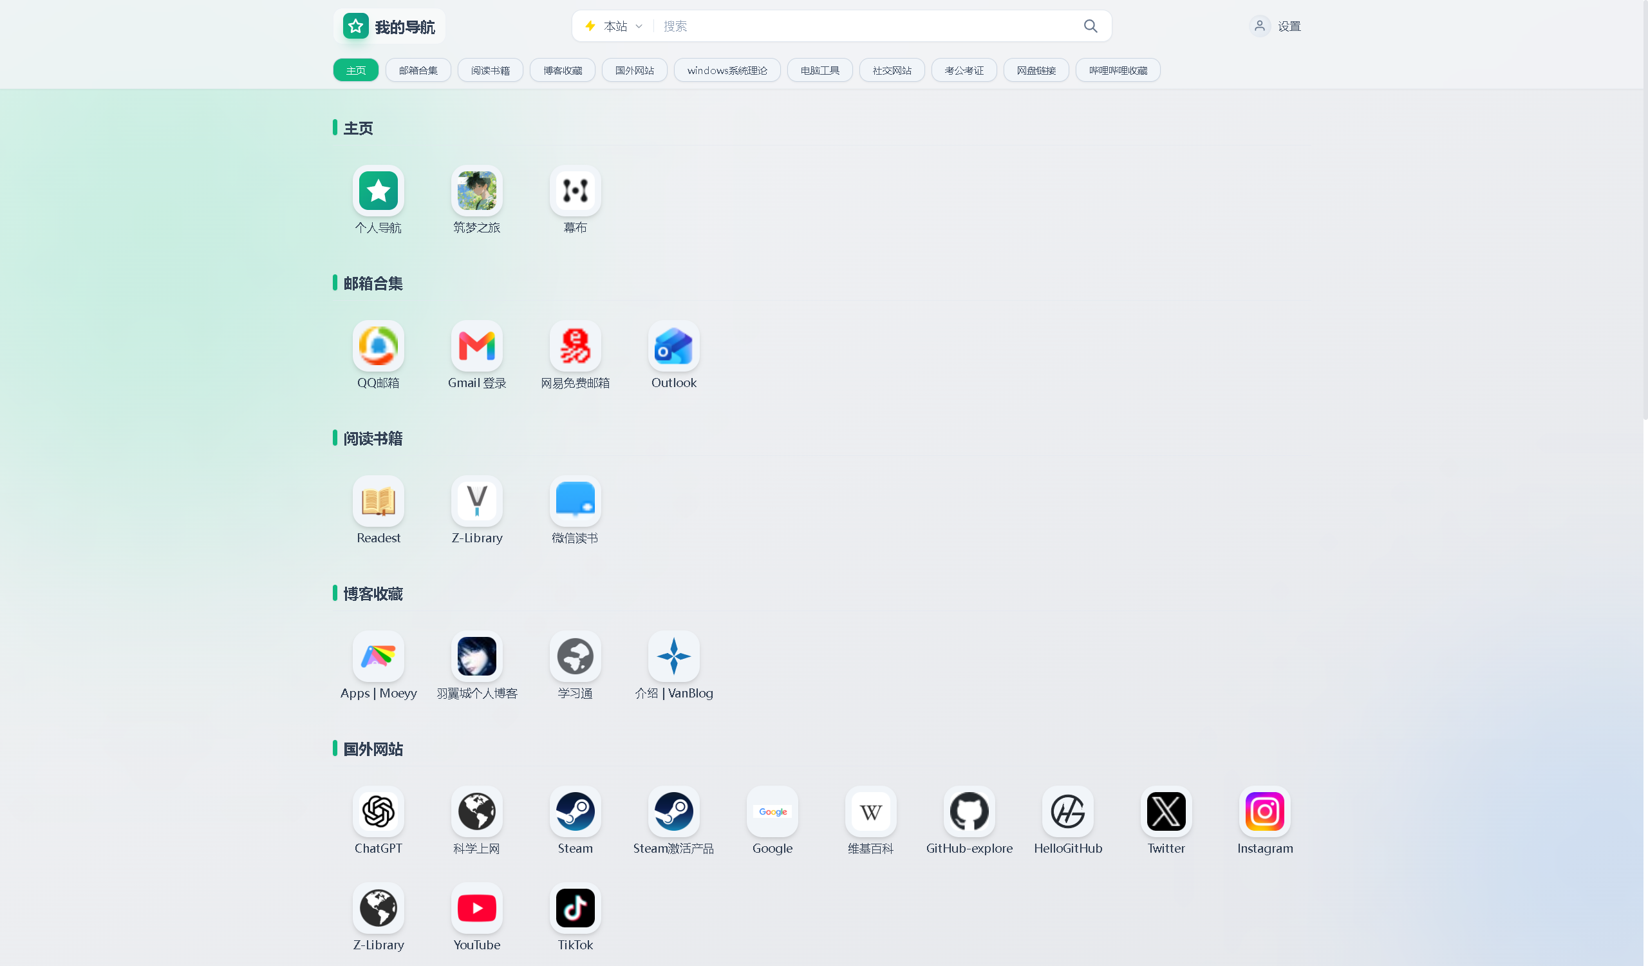Open the 幕布 icon
This screenshot has height=966, width=1648.
click(x=575, y=191)
